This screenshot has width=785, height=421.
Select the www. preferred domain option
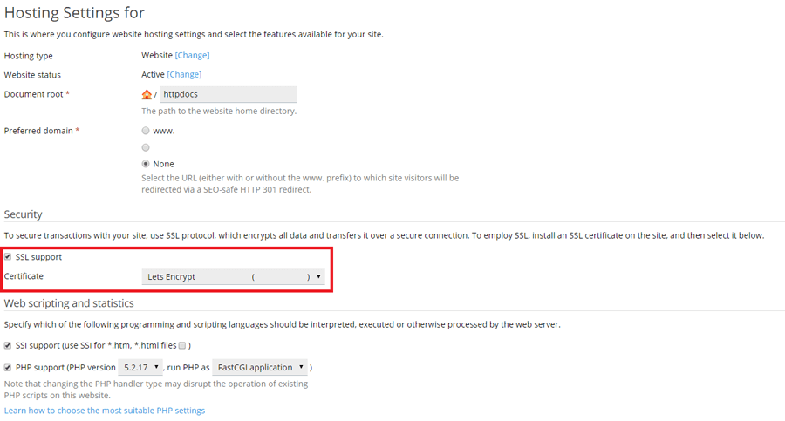point(146,131)
